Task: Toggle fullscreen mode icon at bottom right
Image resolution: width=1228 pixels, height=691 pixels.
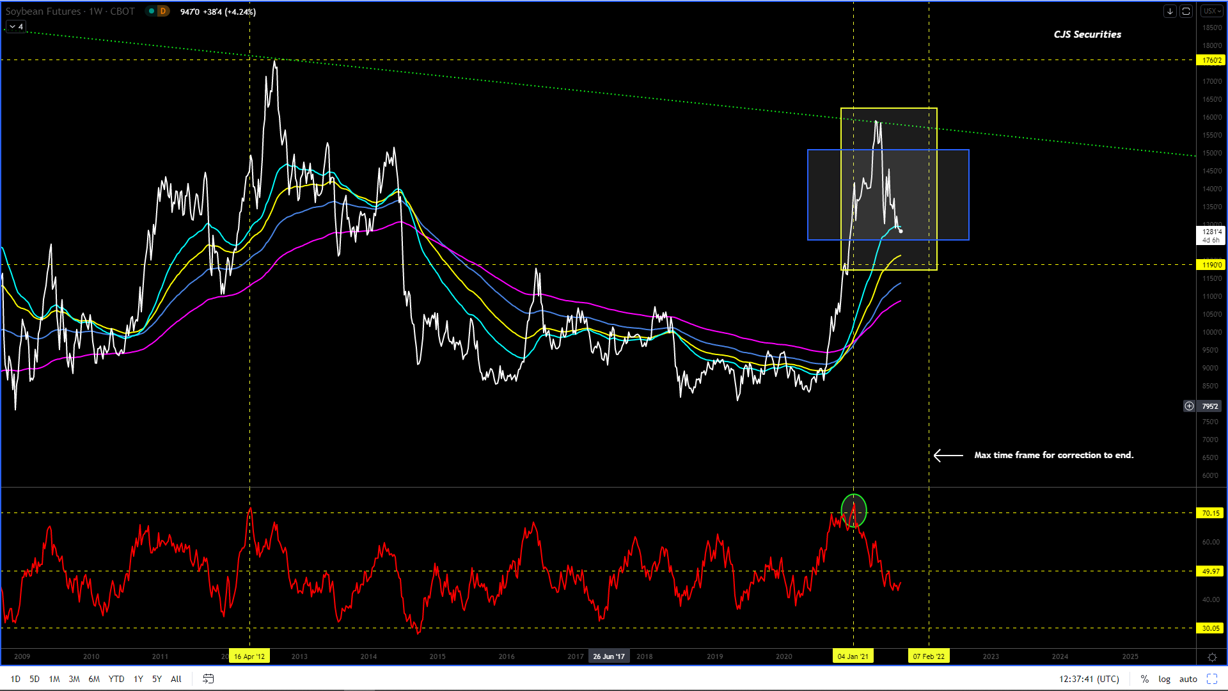Action: click(1212, 679)
